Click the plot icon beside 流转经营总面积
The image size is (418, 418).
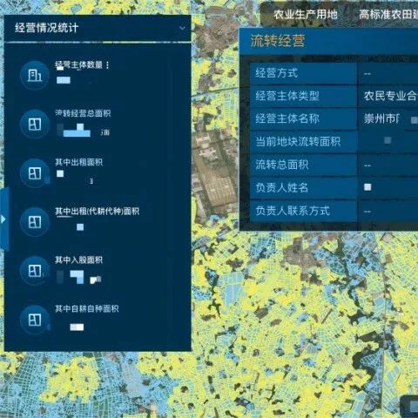point(35,124)
